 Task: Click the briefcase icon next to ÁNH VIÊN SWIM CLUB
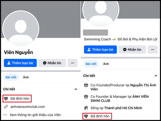pyautogui.click(x=86, y=96)
